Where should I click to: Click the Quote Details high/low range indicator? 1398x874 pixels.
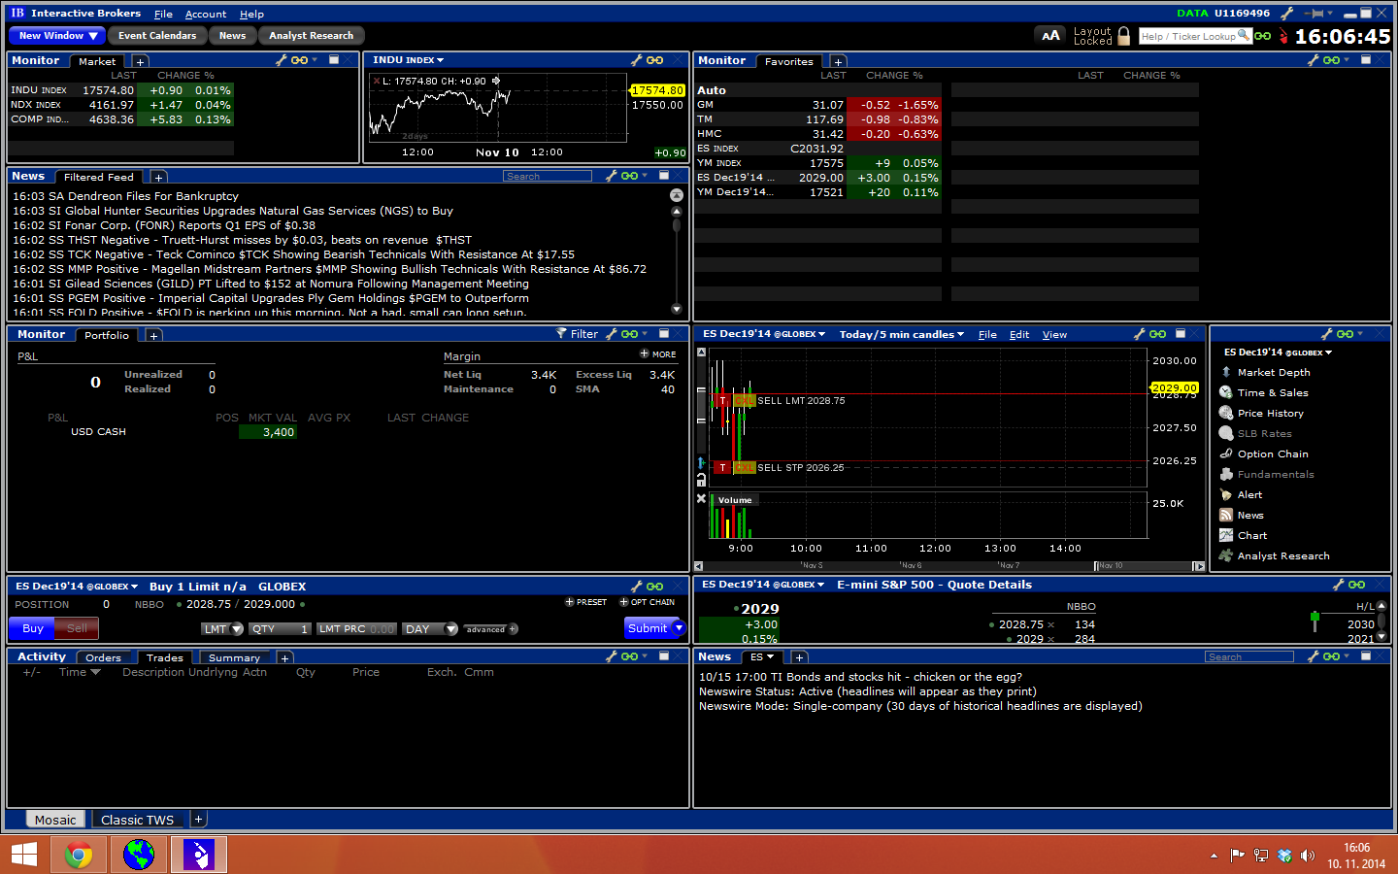click(1315, 620)
